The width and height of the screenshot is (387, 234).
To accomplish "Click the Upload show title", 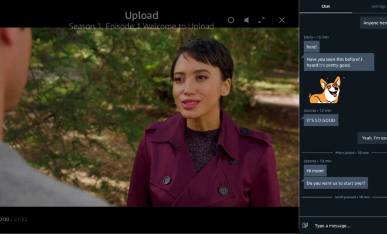I will tap(141, 15).
